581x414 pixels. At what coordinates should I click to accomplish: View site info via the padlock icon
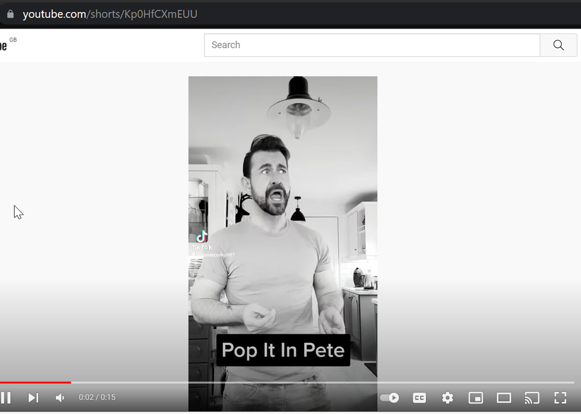point(10,14)
